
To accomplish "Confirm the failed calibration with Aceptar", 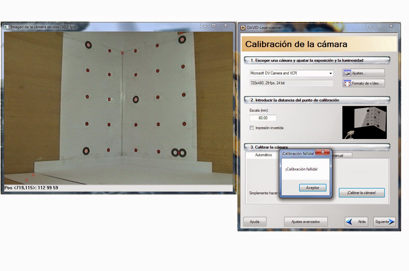I will click(313, 188).
